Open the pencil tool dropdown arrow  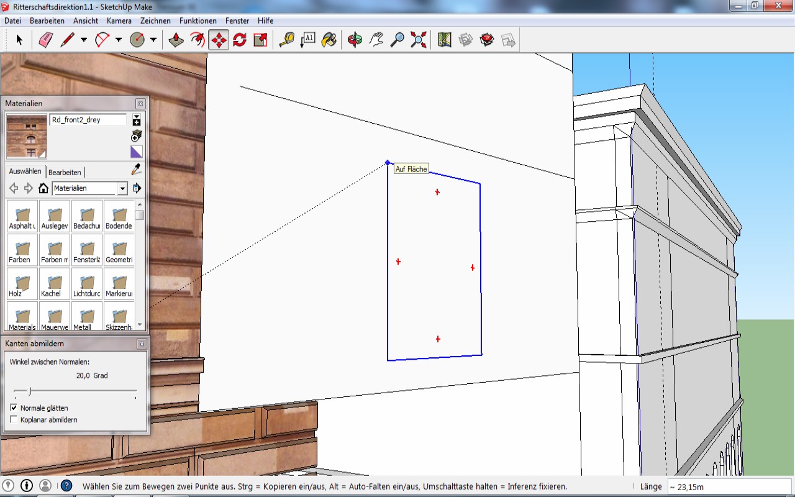point(84,40)
